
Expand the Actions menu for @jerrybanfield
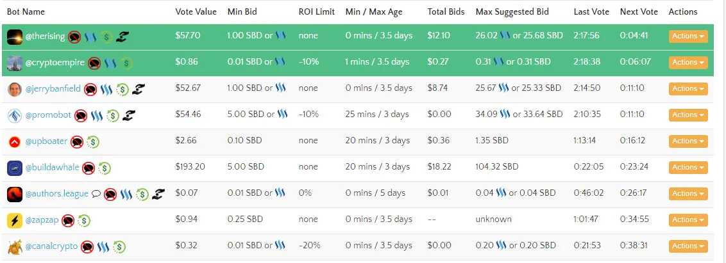[x=688, y=89]
